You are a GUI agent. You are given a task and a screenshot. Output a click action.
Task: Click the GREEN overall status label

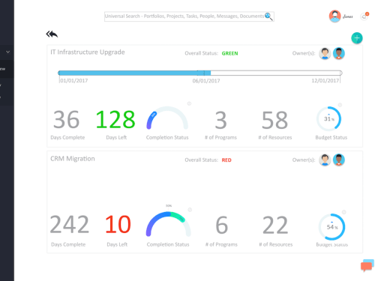coord(229,53)
